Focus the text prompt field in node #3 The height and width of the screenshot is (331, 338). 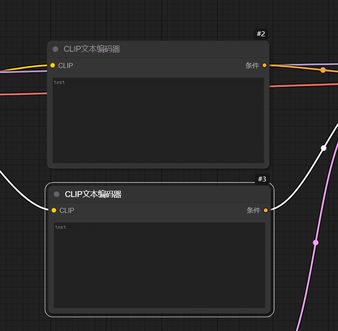(x=160, y=265)
